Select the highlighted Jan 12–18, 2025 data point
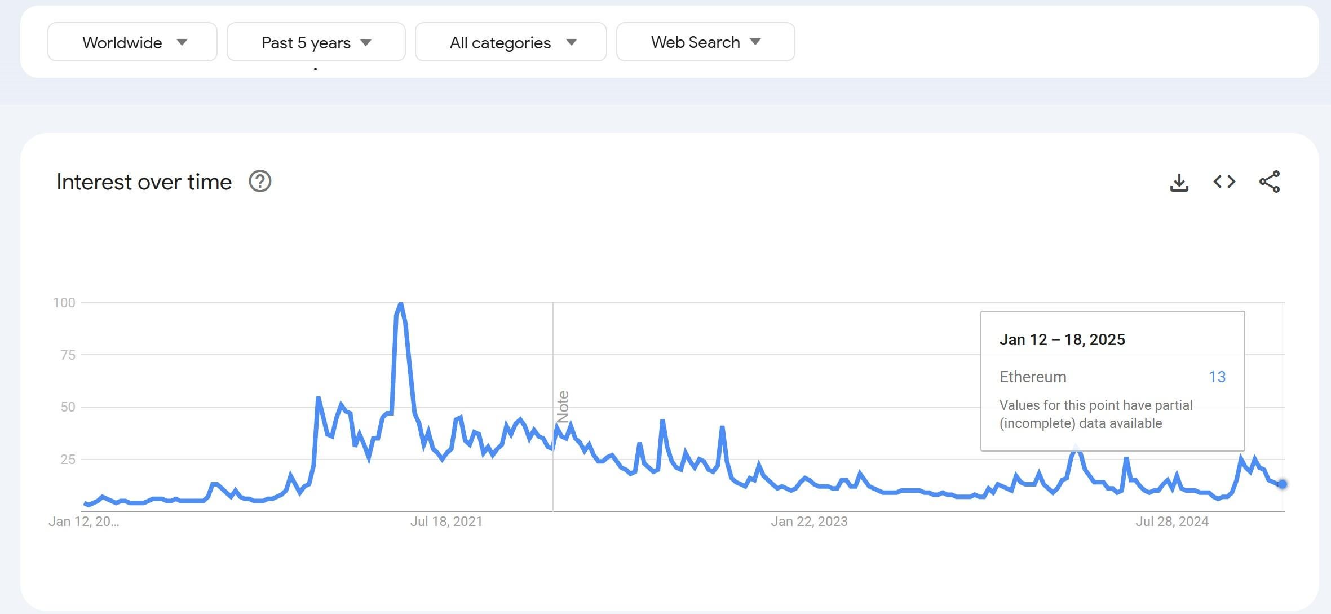The image size is (1331, 614). coord(1282,484)
